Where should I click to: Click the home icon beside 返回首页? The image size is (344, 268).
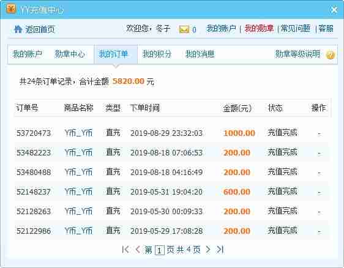pyautogui.click(x=18, y=29)
